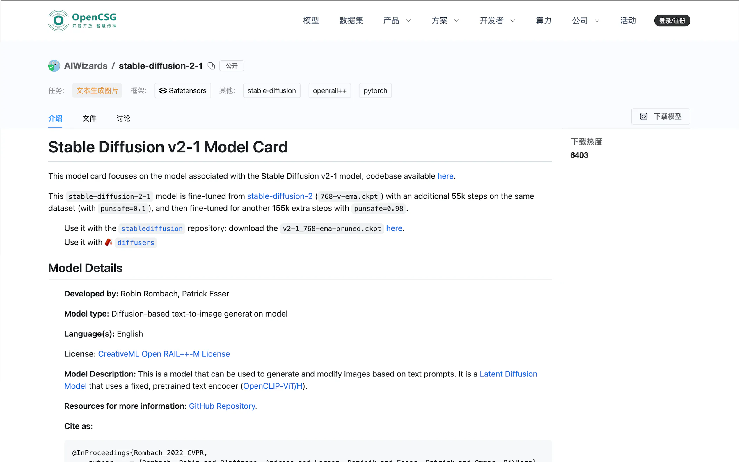Open the 模型 nav menu item

tap(311, 20)
